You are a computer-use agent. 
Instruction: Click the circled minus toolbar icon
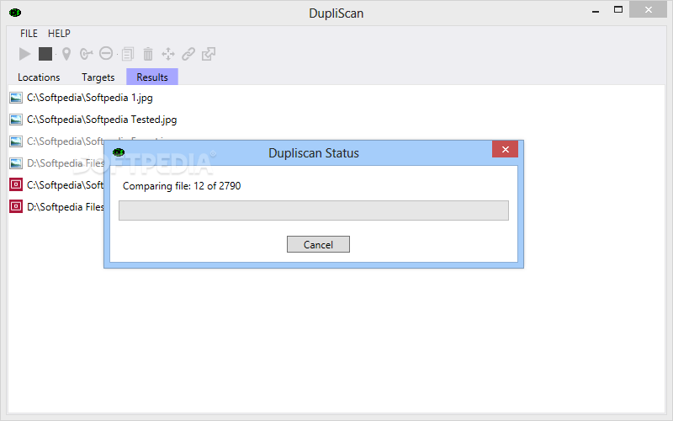coord(106,53)
